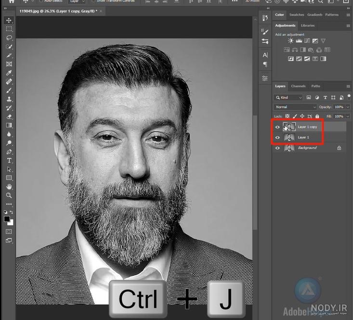
Task: Select the Clone Stamp tool
Action: [9, 99]
